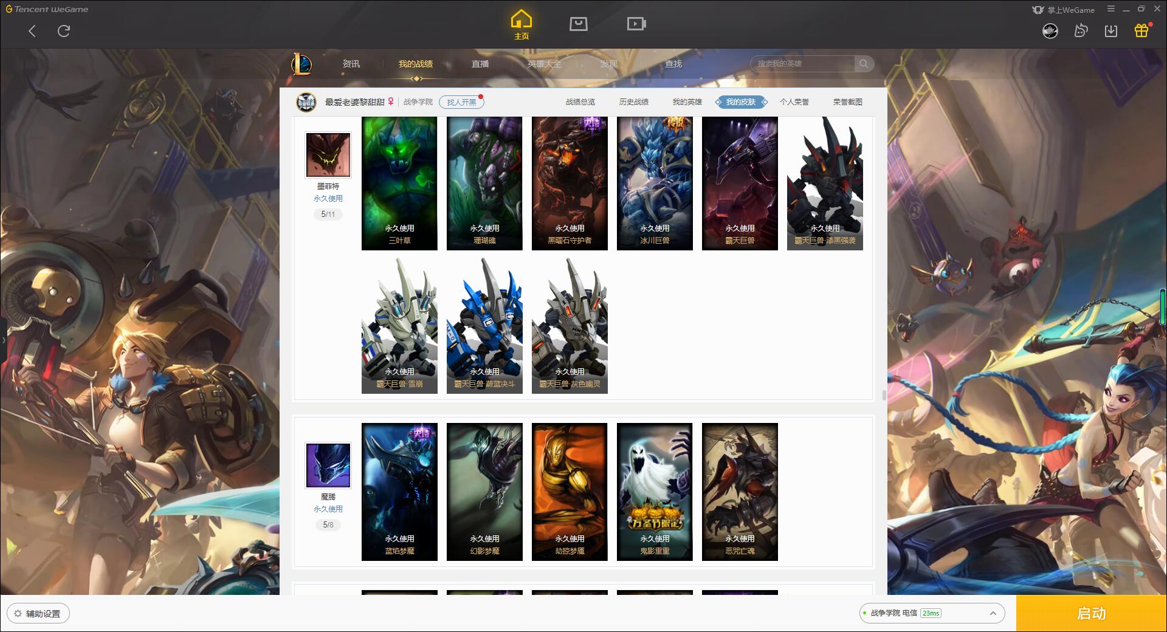
Task: Open the 直播 tab
Action: click(480, 64)
